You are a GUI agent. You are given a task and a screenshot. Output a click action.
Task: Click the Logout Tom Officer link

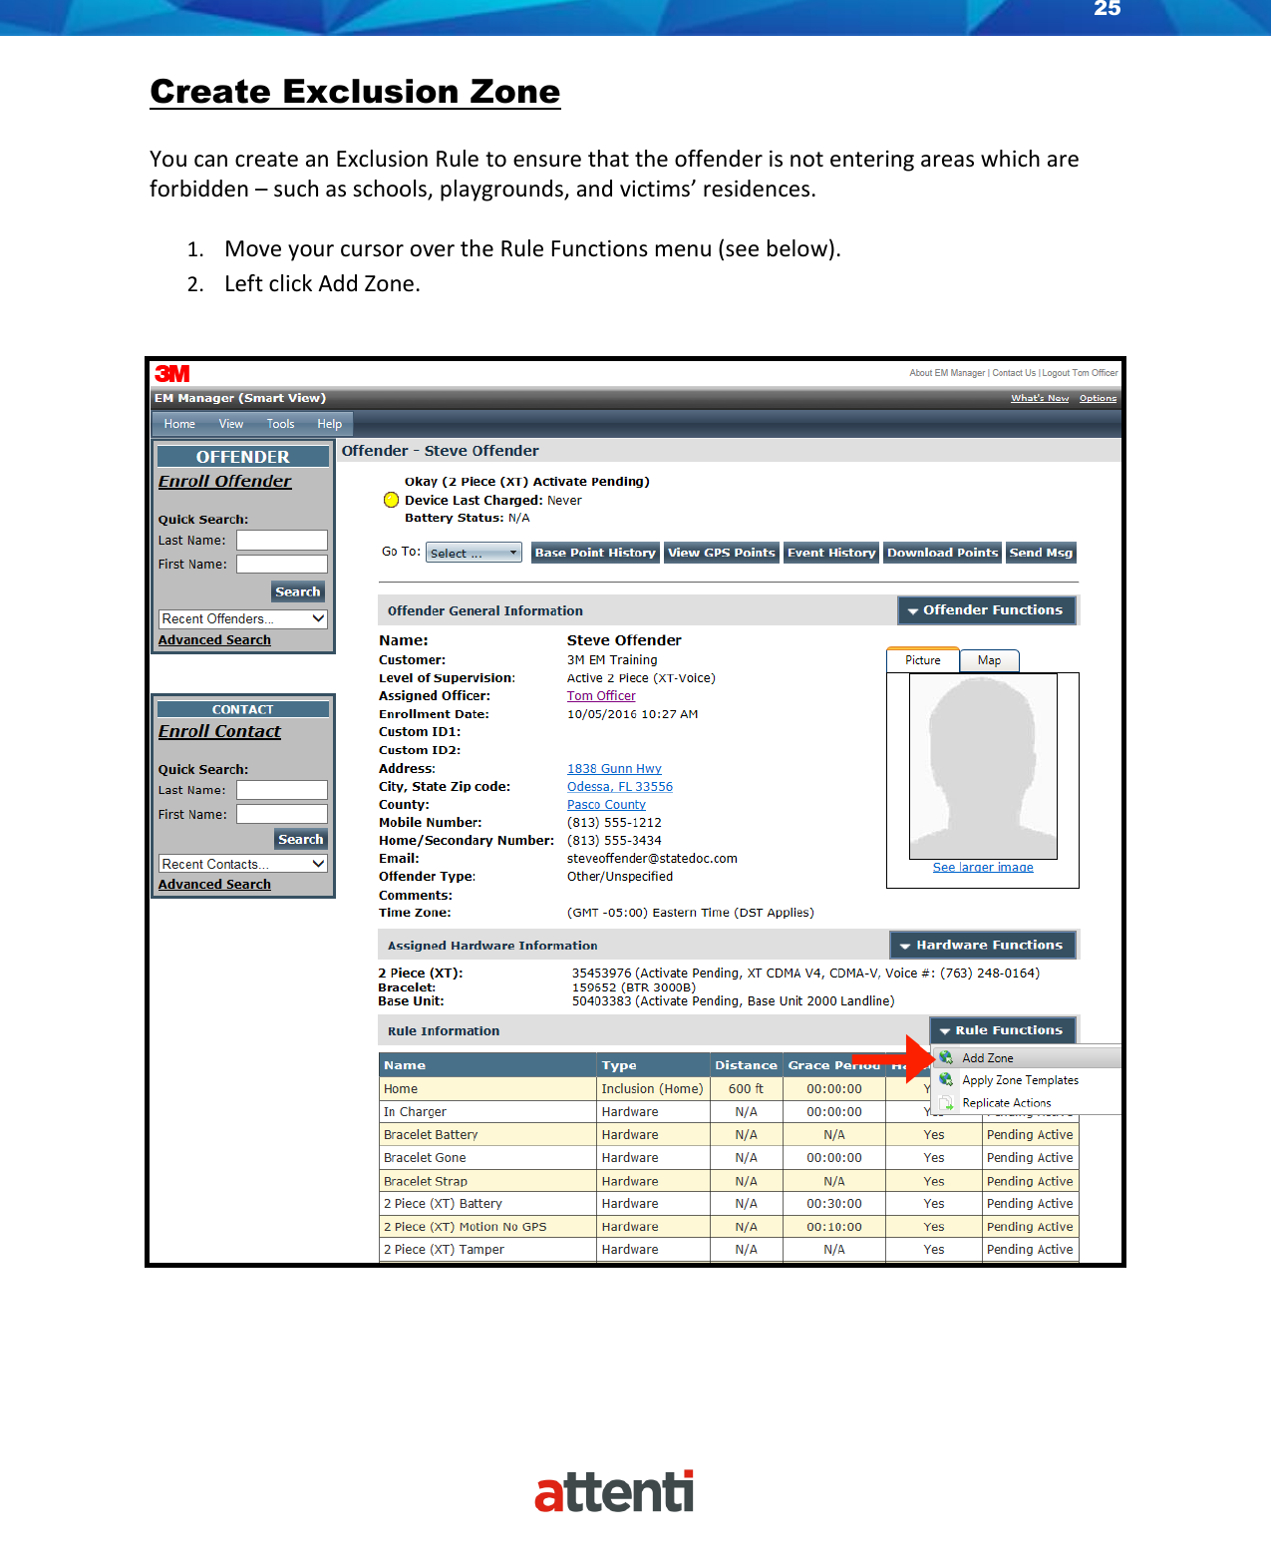1080,373
